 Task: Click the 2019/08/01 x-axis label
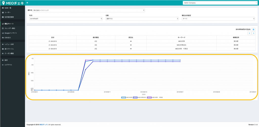point(34,92)
